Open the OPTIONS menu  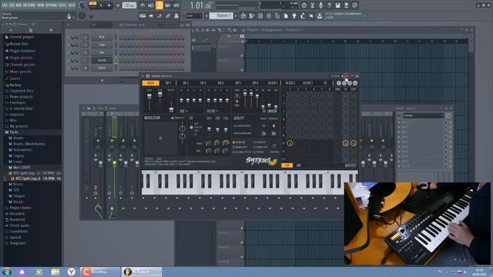tap(52, 5)
